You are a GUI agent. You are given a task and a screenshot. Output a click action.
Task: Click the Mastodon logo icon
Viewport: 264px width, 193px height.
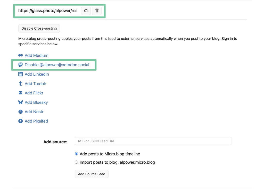[x=21, y=65]
